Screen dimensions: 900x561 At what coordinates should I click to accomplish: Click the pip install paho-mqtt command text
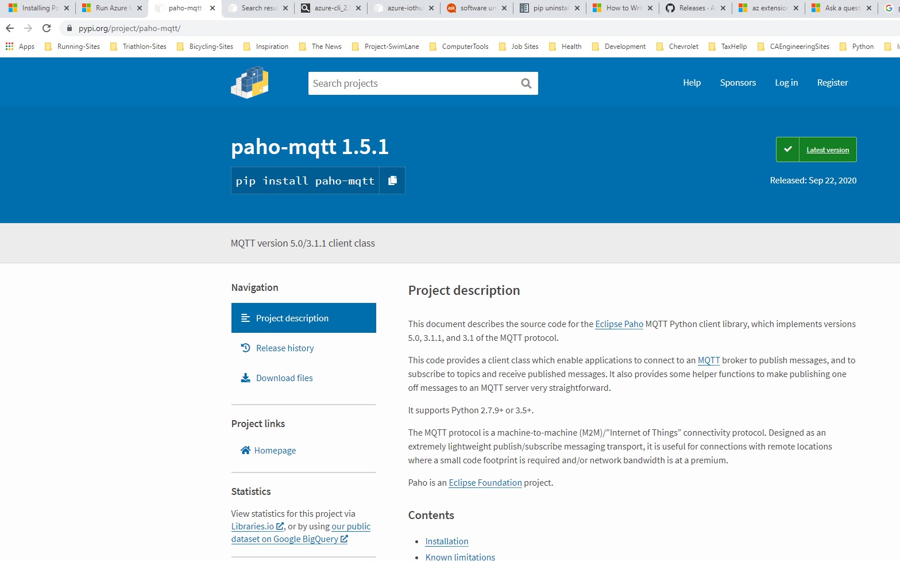click(305, 180)
